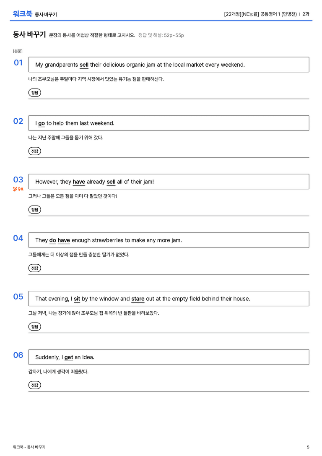Screen dimensions: 322x456
Task: Click the 정답 badge under question 05
Action: (34, 327)
